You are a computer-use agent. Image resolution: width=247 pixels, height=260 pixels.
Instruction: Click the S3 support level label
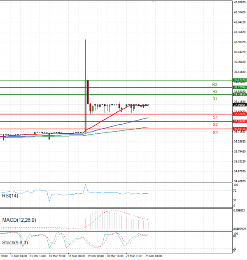click(215, 132)
